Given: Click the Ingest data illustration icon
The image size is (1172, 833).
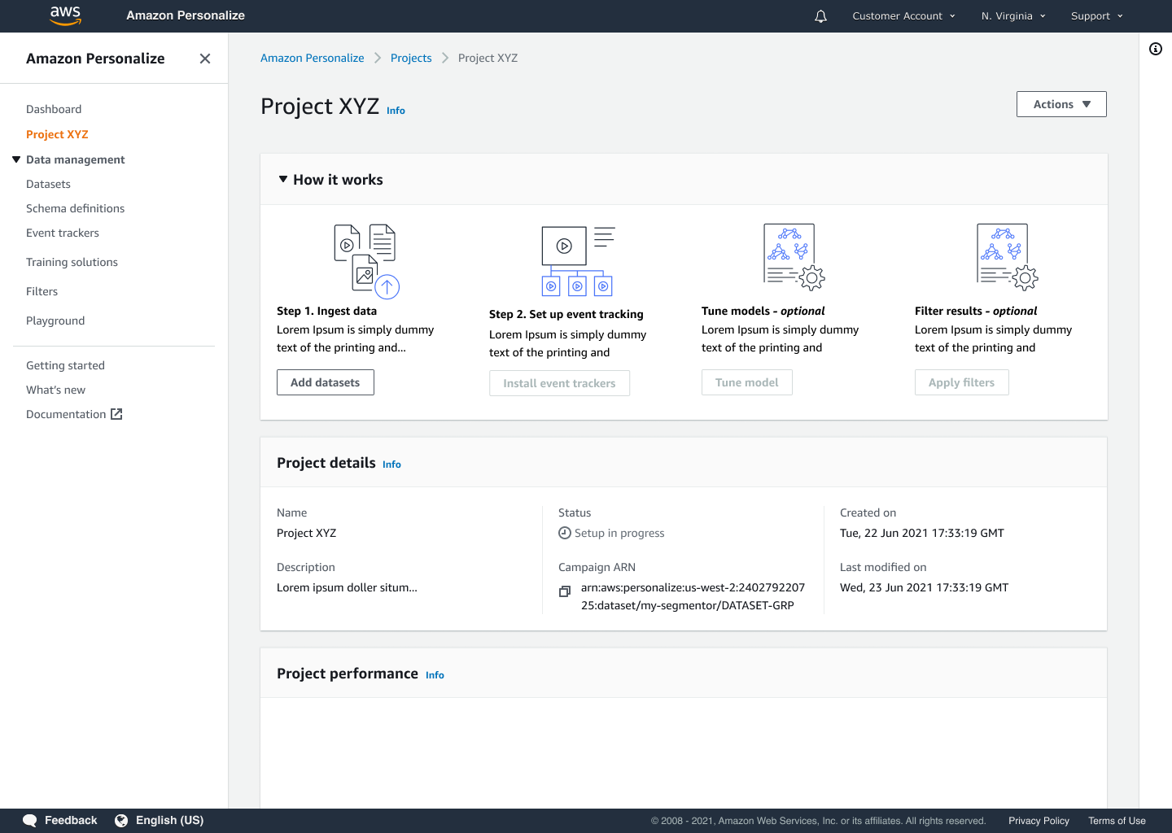Looking at the screenshot, I should coord(366,261).
